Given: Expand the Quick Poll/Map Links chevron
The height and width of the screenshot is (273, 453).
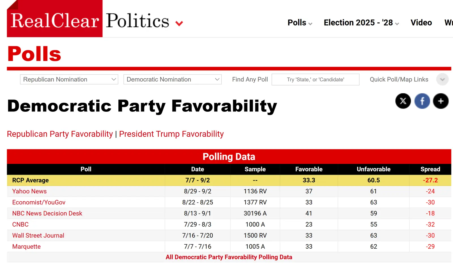Looking at the screenshot, I should [442, 79].
